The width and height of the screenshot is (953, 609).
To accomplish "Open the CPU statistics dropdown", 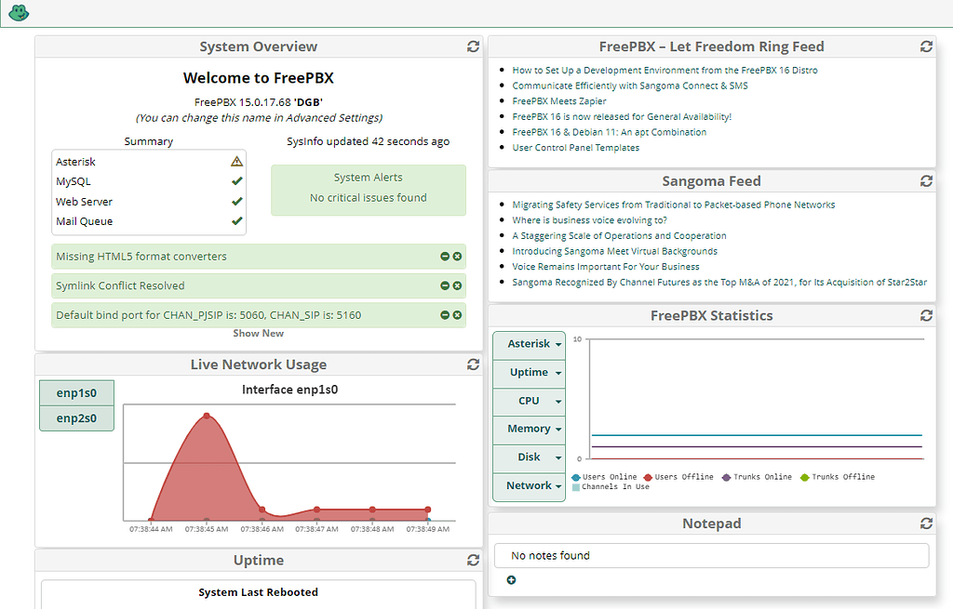I will pos(529,401).
